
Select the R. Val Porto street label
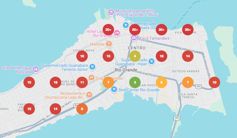click(148, 74)
